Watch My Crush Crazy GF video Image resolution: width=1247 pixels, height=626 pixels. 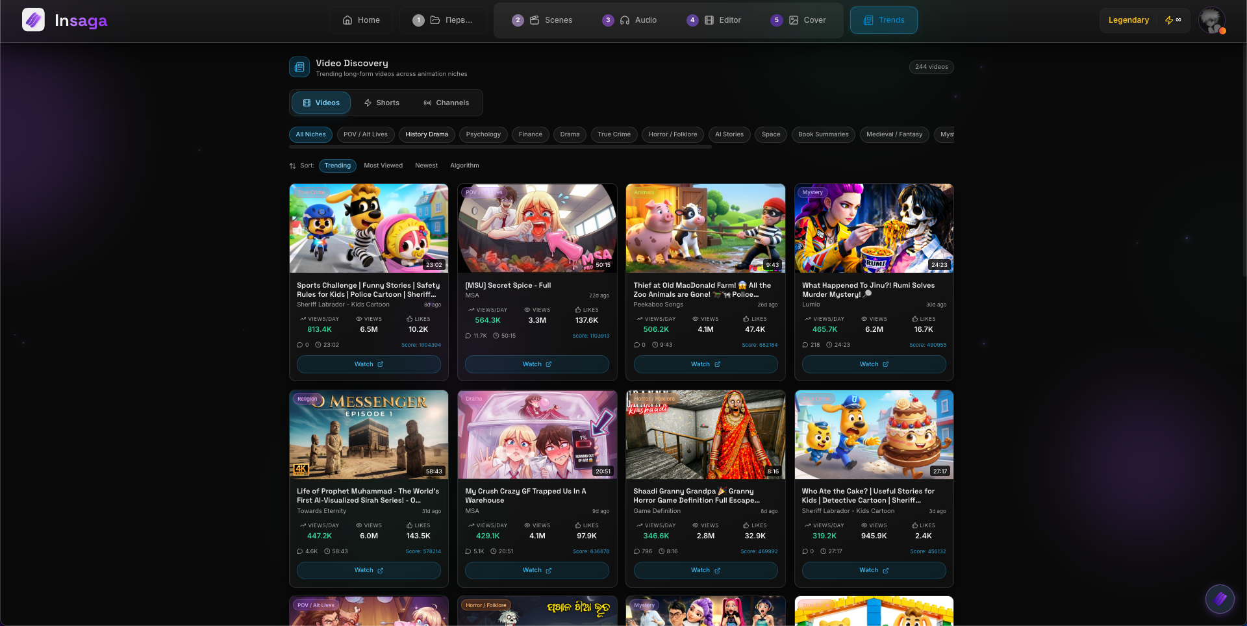[x=537, y=570]
